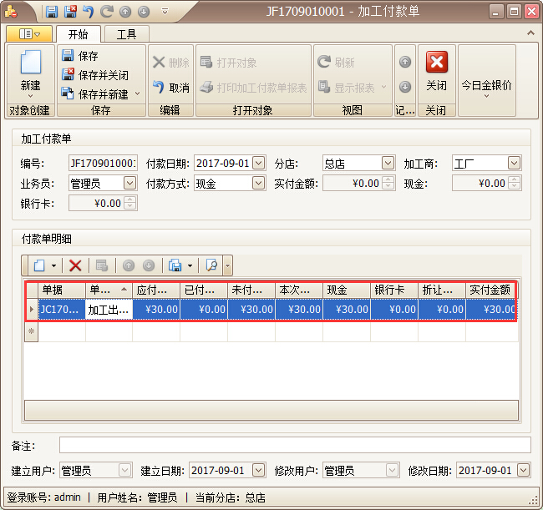Click red X delete icon in detail toolbar
The image size is (543, 510).
click(75, 265)
